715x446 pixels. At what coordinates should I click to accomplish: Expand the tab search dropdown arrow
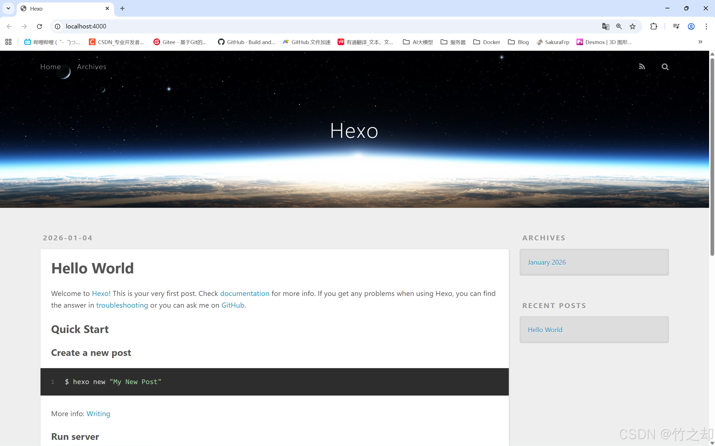pyautogui.click(x=8, y=8)
